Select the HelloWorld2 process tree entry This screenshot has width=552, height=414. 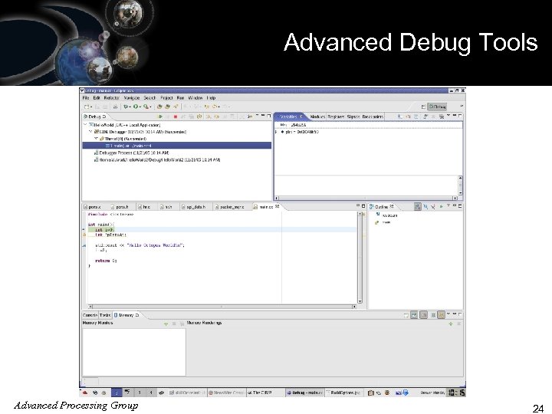[157, 159]
